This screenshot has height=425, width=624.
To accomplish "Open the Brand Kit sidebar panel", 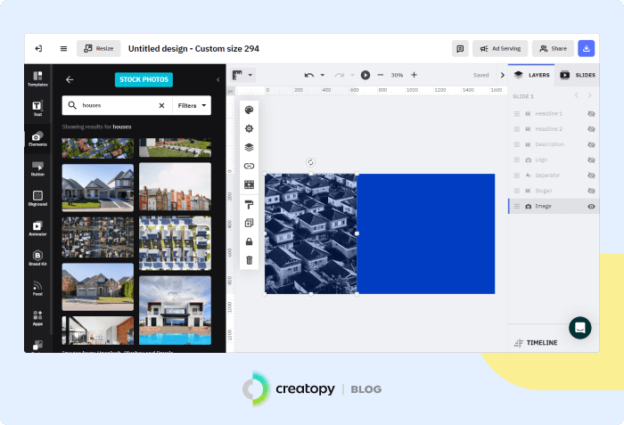I will point(37,258).
